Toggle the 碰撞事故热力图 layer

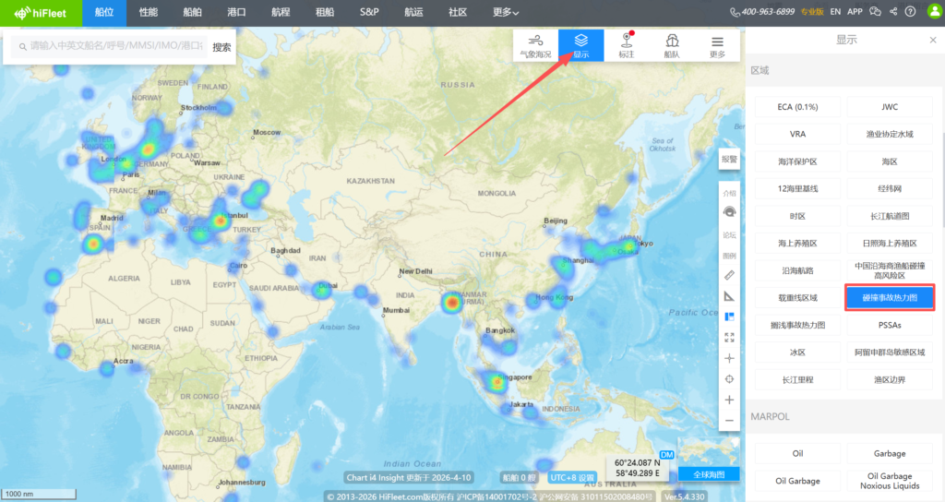[890, 298]
